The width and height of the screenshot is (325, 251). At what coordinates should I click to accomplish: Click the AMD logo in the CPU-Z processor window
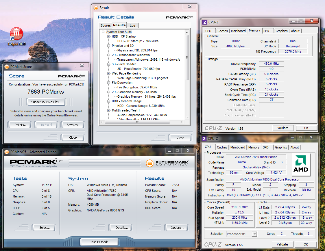pyautogui.click(x=301, y=164)
